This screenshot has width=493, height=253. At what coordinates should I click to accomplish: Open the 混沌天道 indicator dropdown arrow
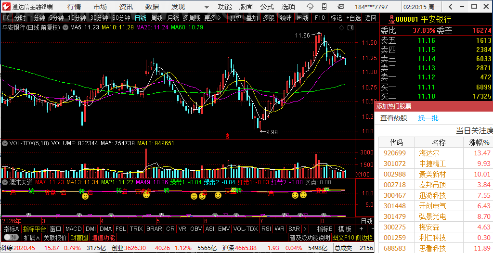click(x=5, y=182)
